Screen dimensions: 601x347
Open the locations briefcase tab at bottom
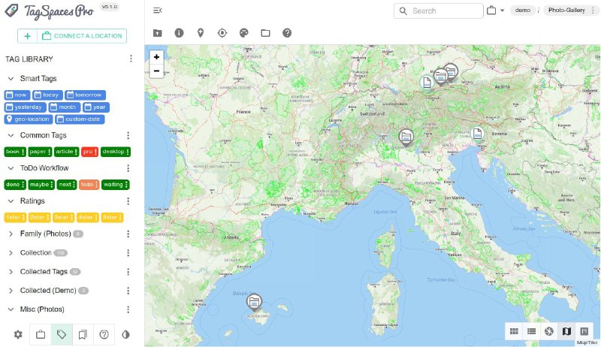[x=41, y=334]
